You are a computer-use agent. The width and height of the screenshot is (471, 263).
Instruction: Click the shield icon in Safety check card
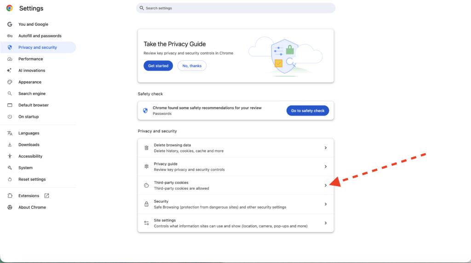[145, 111]
